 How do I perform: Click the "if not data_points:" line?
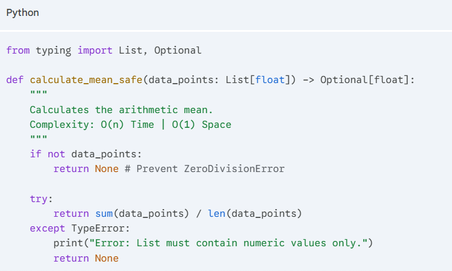pyautogui.click(x=86, y=154)
